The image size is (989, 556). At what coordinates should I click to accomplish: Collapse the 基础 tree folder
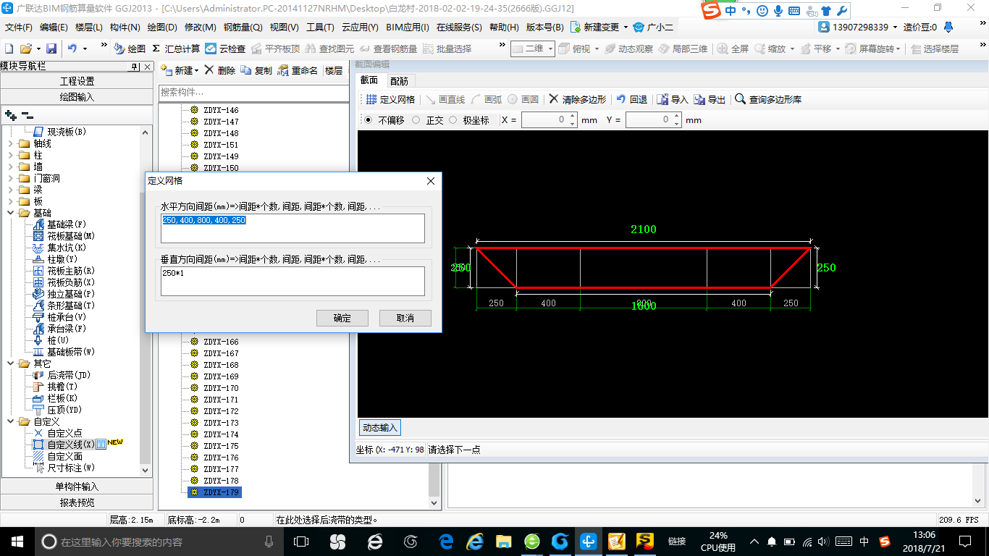(11, 213)
